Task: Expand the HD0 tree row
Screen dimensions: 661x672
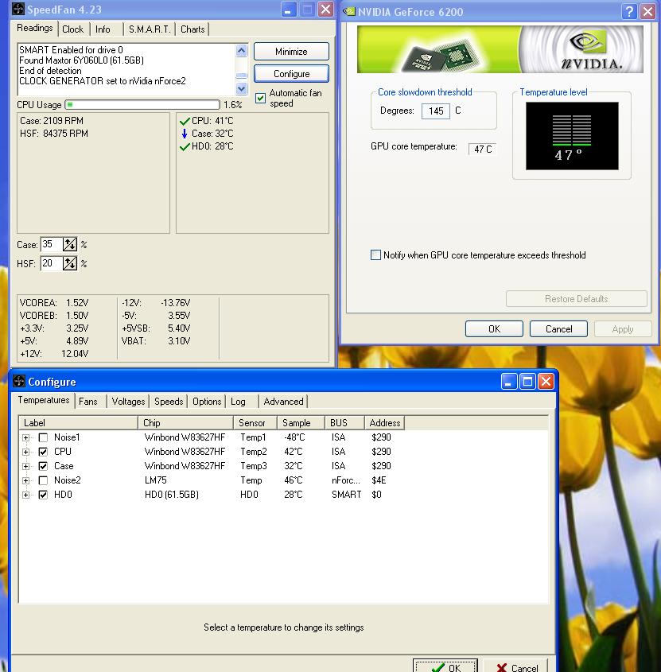Action: tap(26, 495)
